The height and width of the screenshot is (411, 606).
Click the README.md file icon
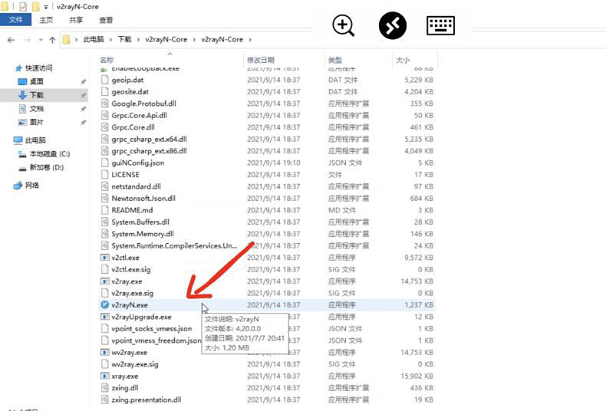[x=104, y=210]
